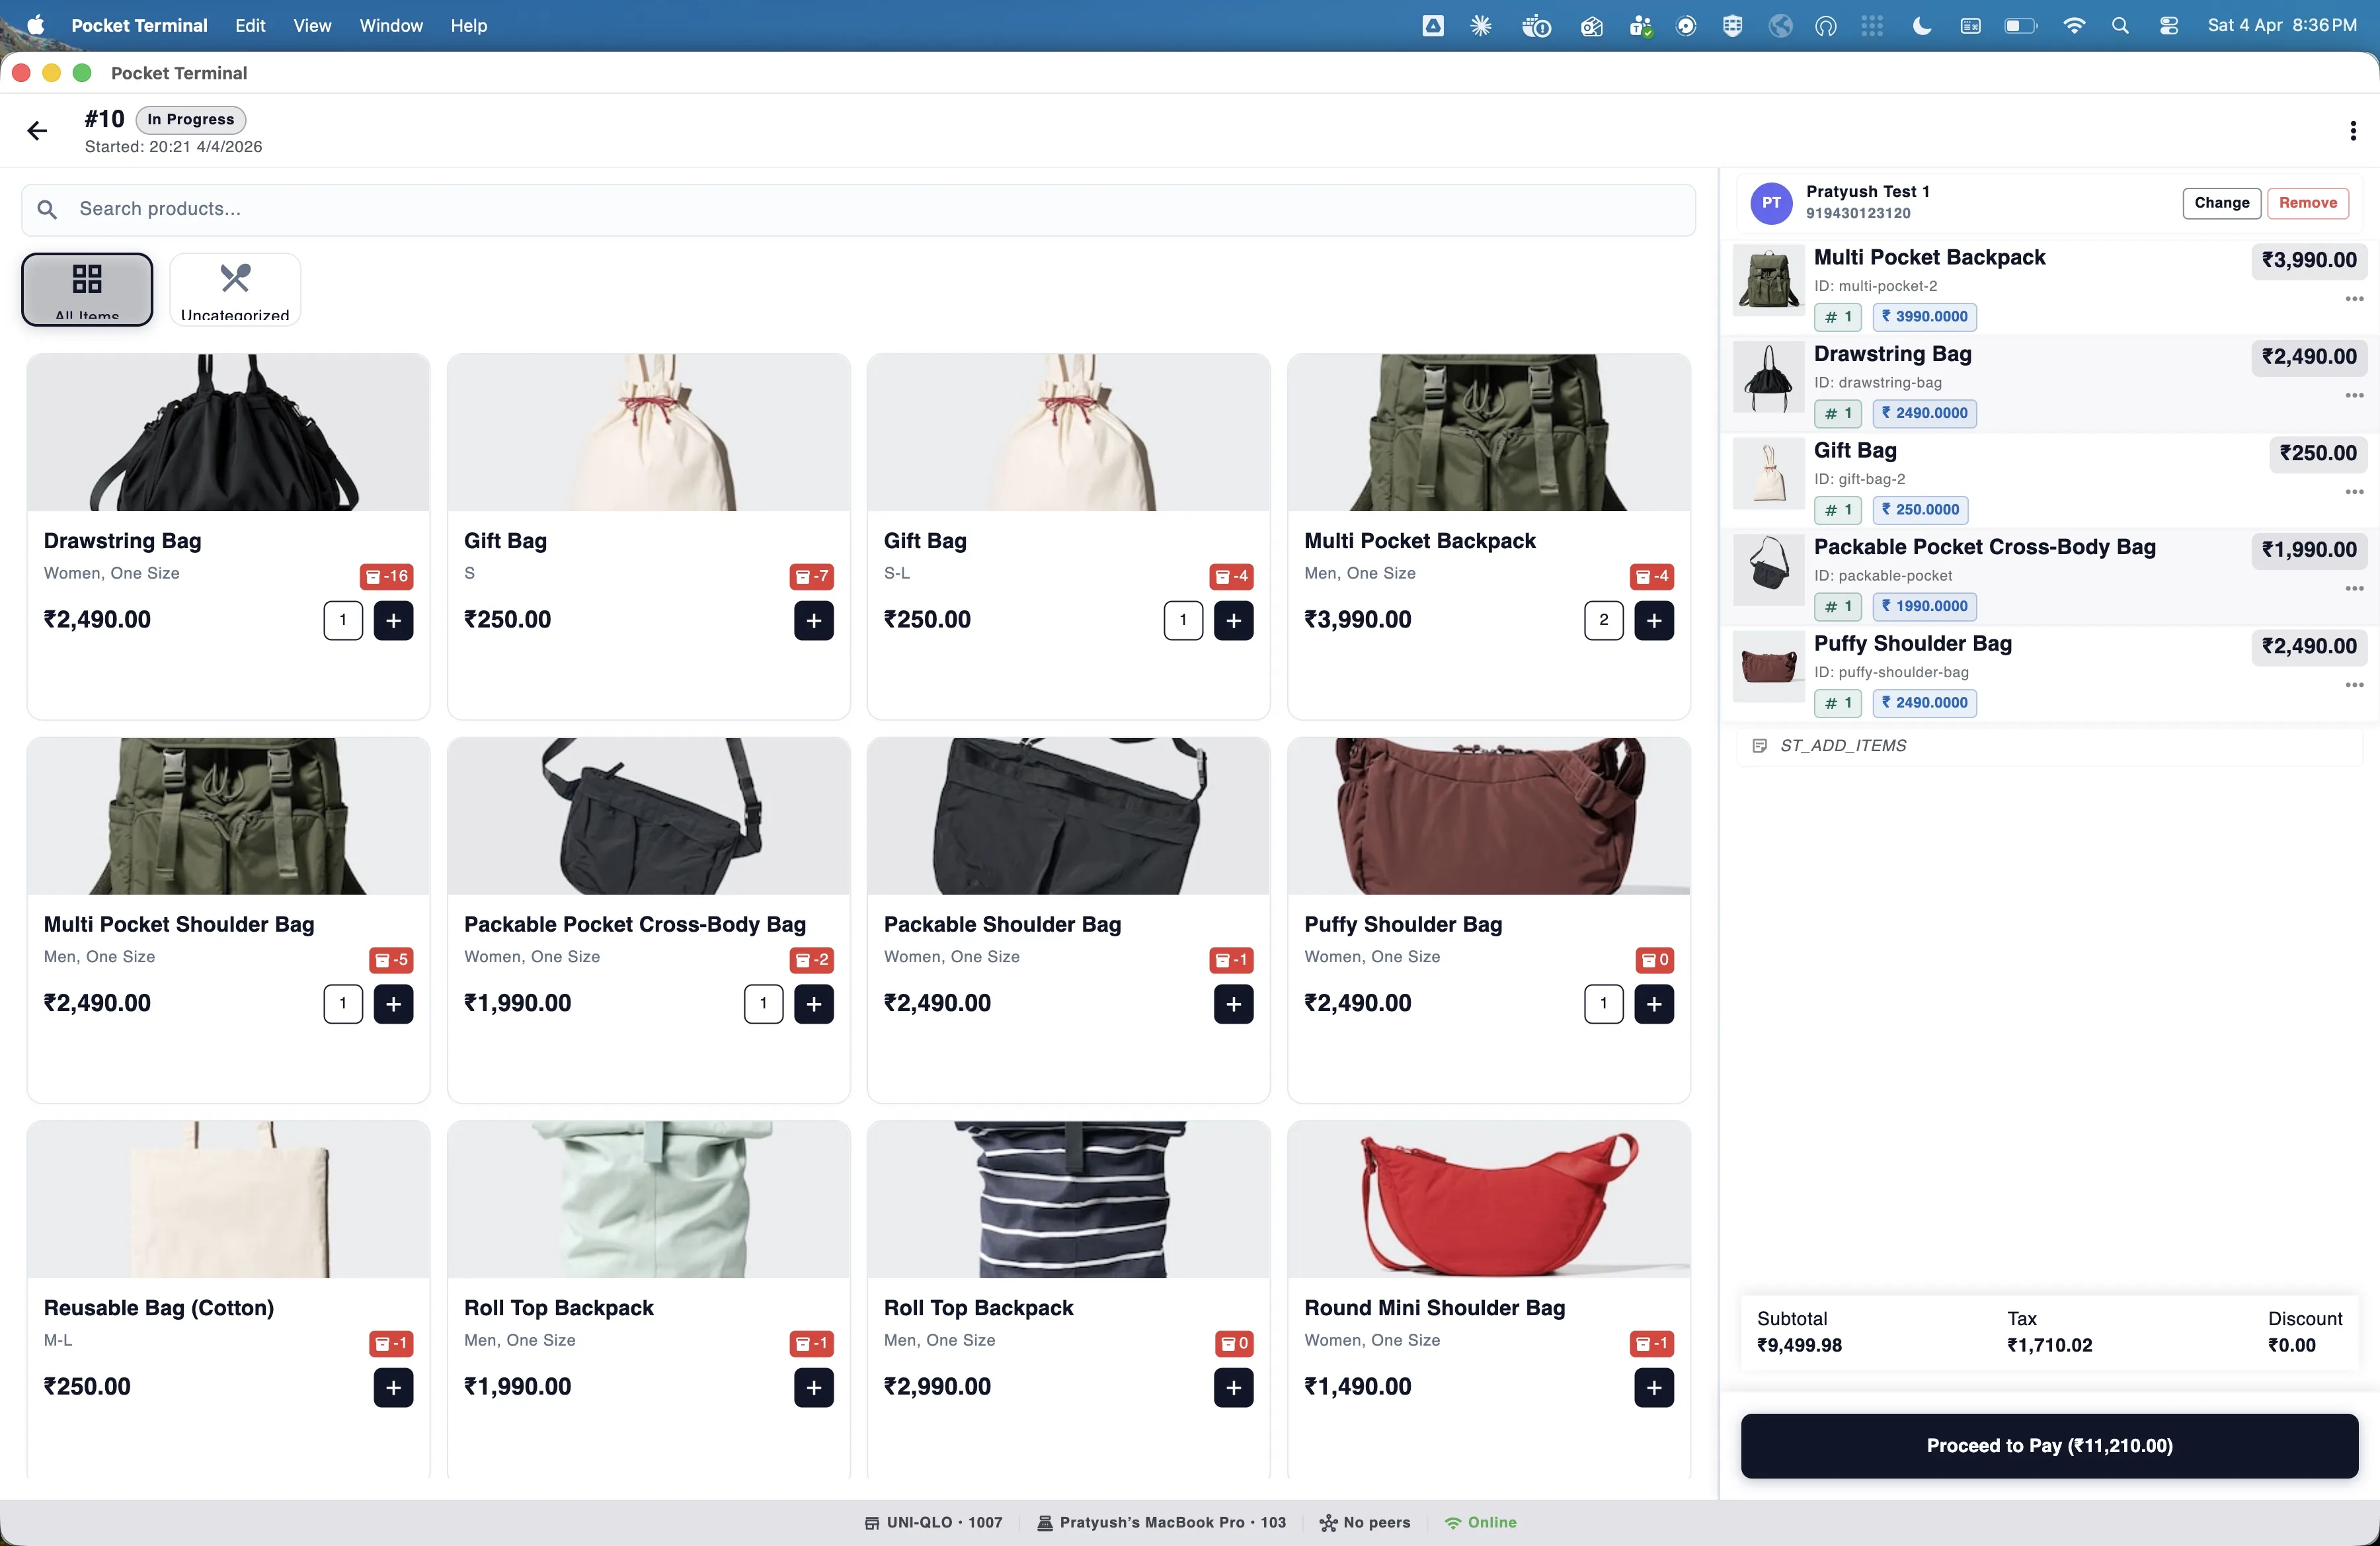Add Puffy Shoulder Bag with plus button
This screenshot has height=1546, width=2380.
click(x=1654, y=1004)
